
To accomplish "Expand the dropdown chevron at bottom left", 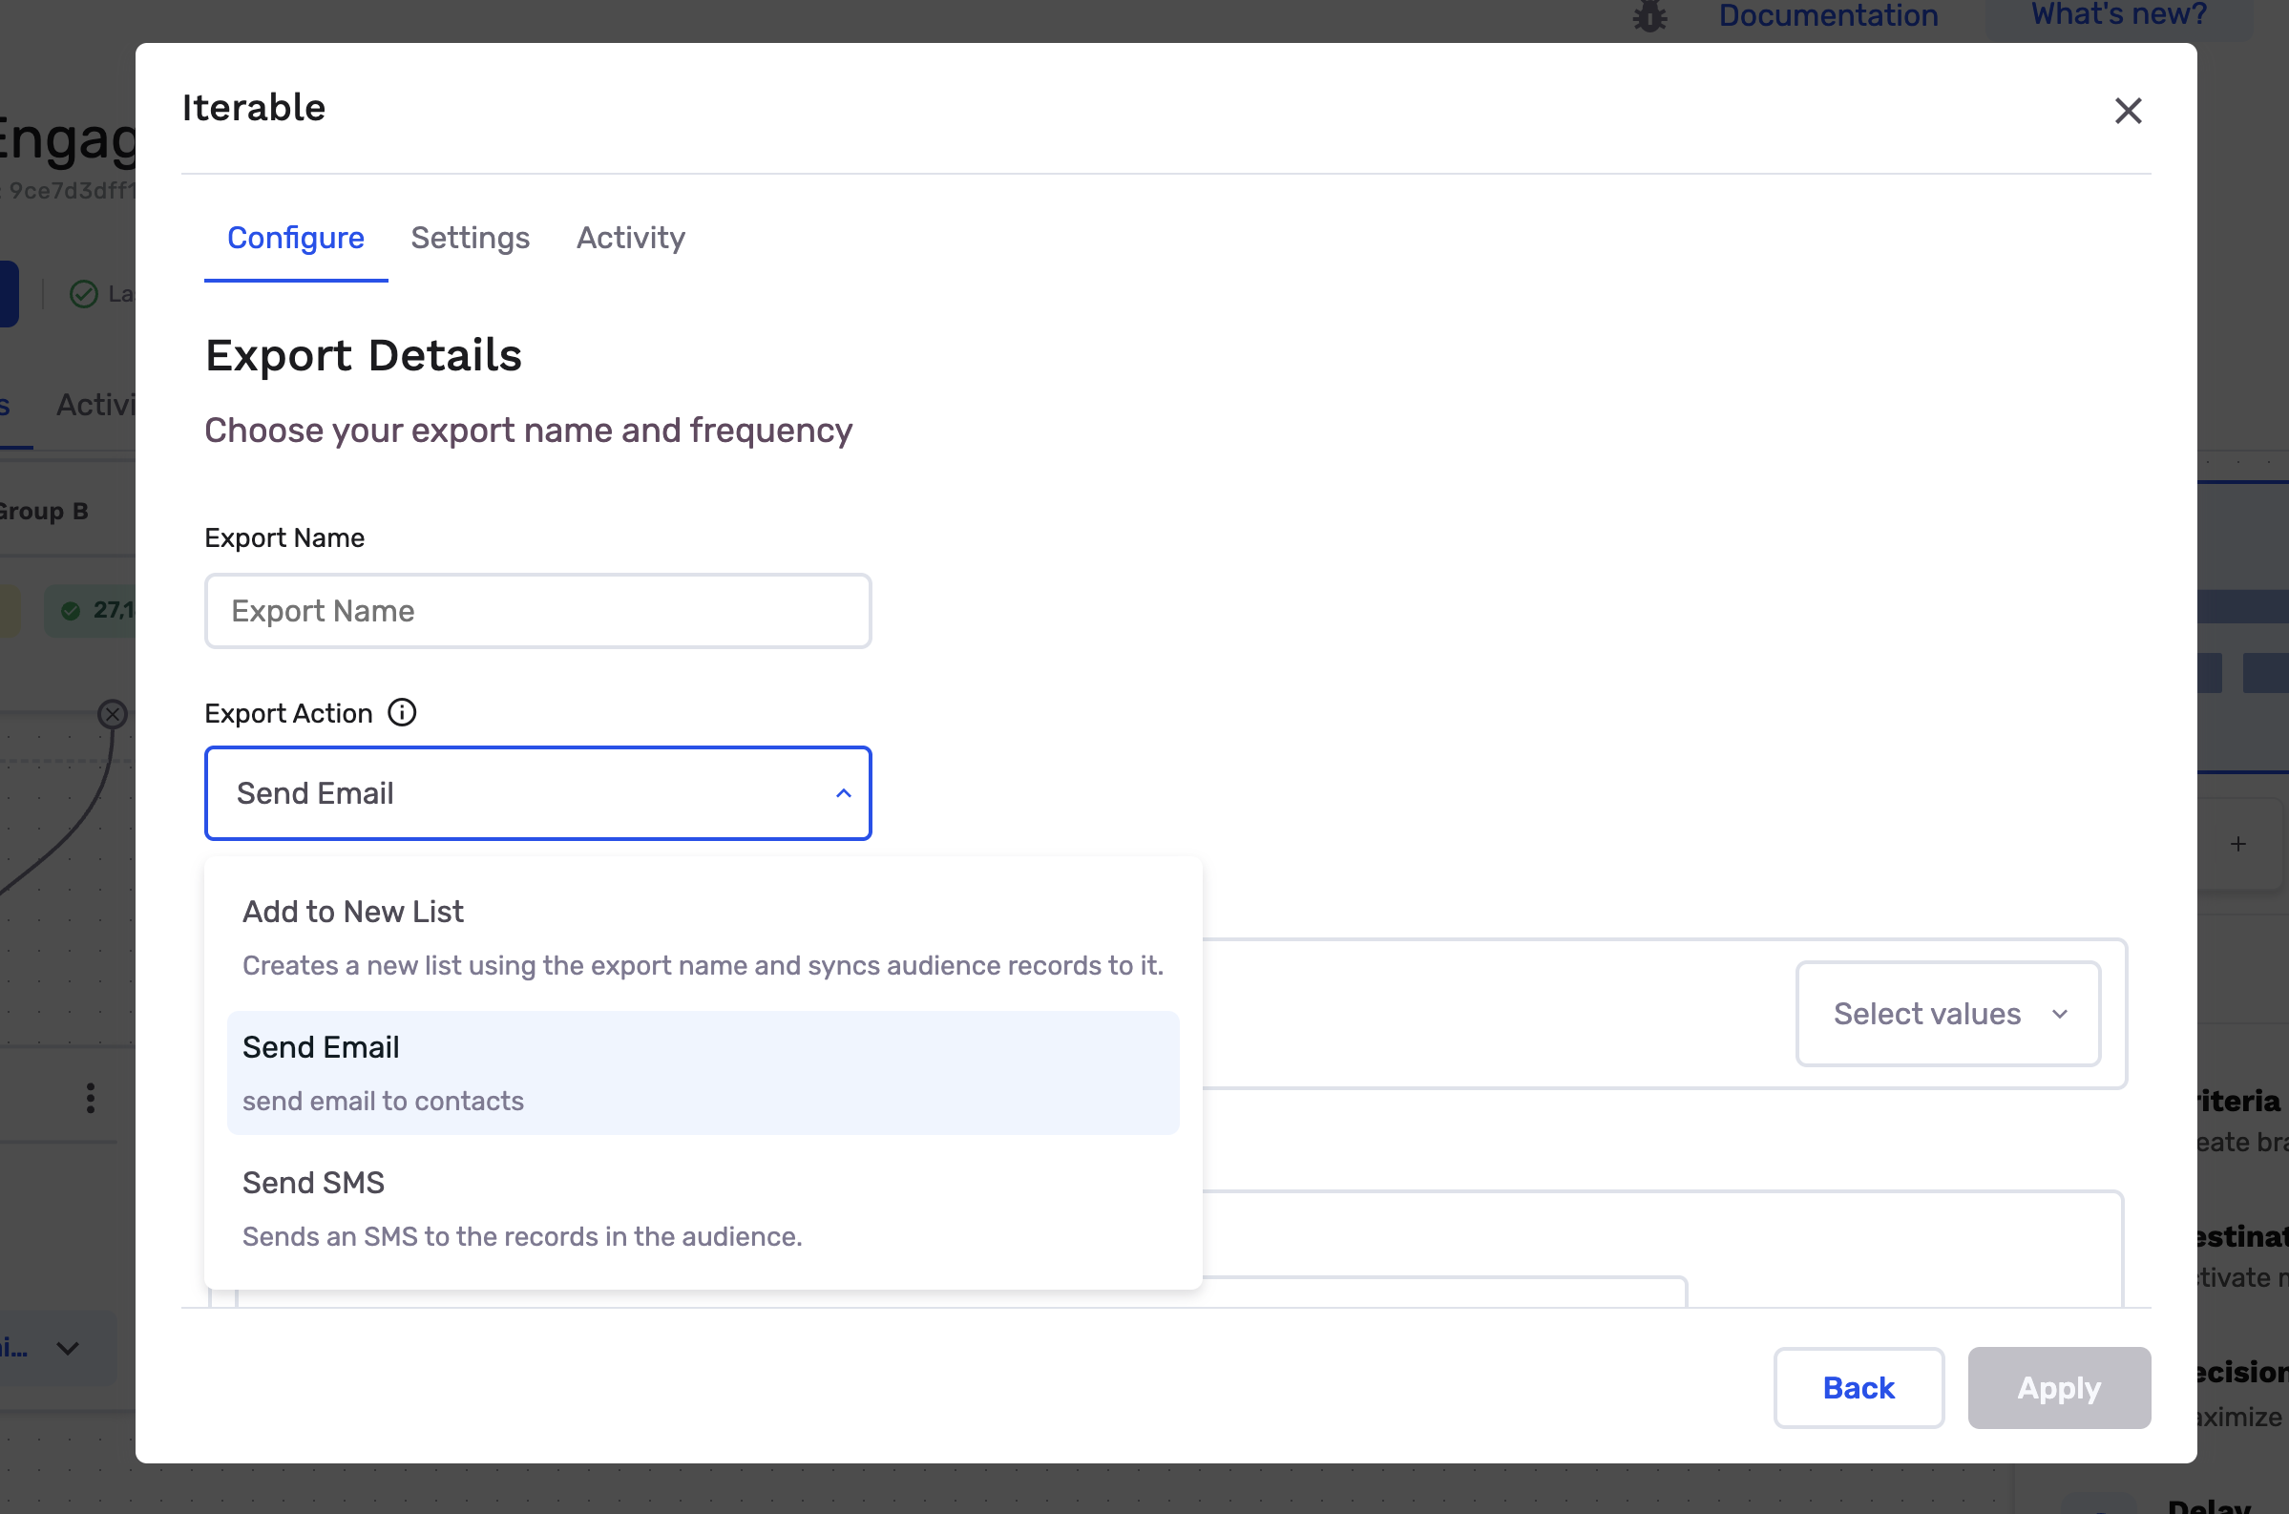I will (68, 1348).
